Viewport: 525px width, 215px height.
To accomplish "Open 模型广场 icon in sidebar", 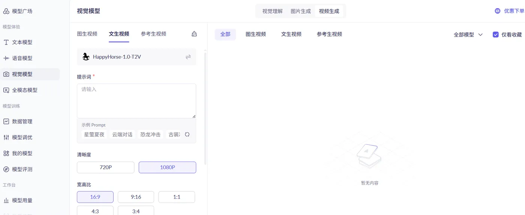I will click(6, 11).
